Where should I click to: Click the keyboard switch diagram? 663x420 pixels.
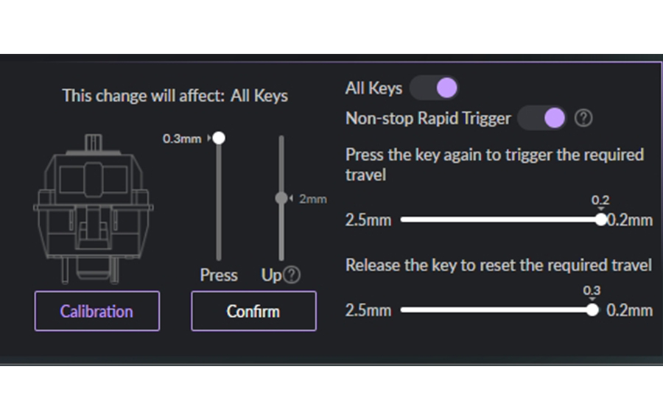[x=93, y=209]
